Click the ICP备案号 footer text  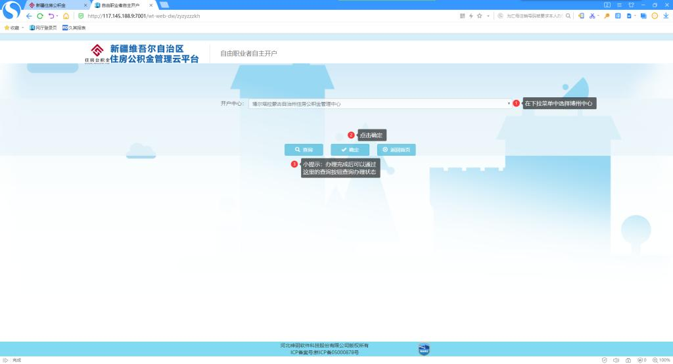click(325, 352)
